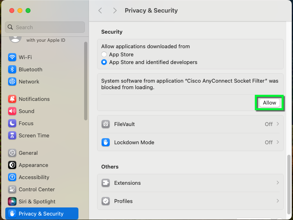Select App Store and identified developers option

click(104, 62)
